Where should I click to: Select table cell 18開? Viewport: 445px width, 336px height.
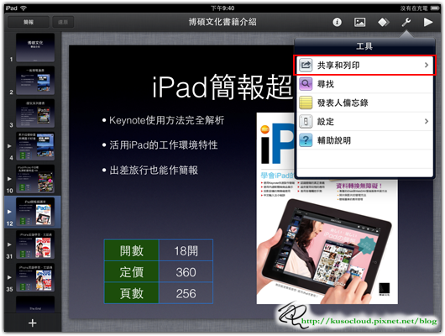(186, 250)
